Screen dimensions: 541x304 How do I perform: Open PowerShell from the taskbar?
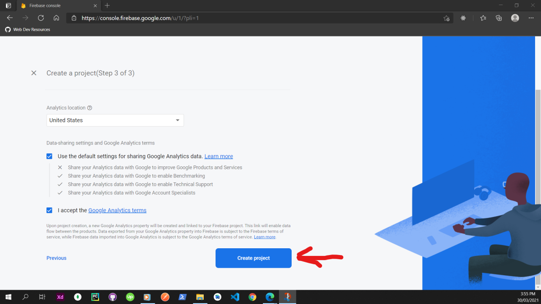tap(183, 297)
